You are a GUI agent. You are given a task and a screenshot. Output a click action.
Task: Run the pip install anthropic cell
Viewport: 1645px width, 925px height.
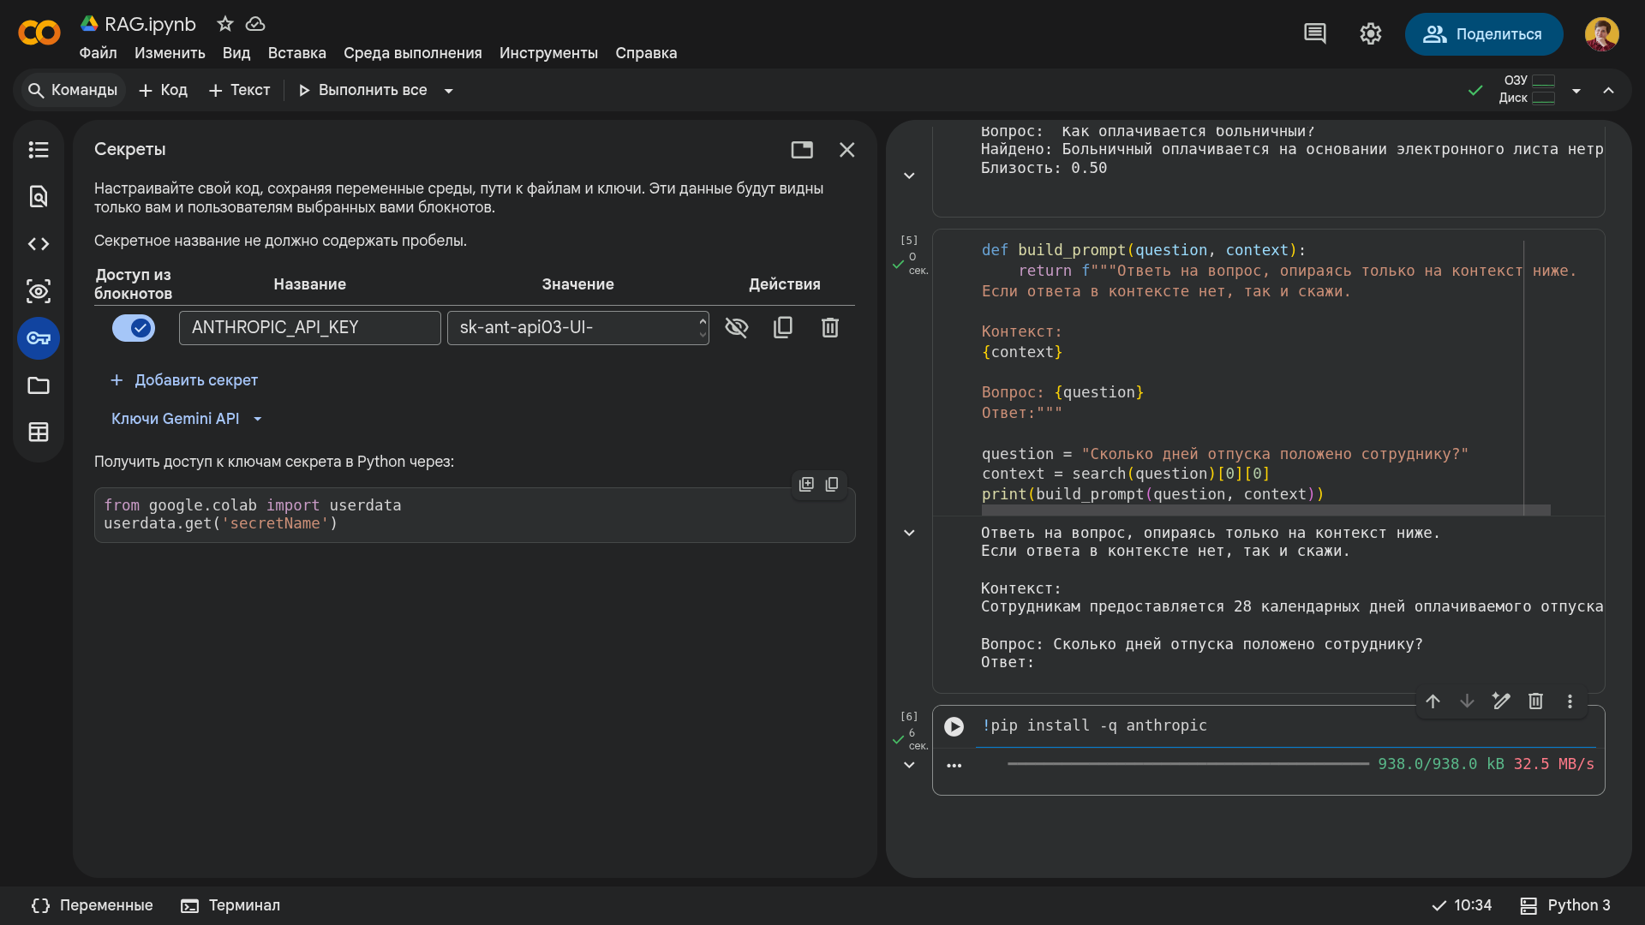click(x=954, y=726)
